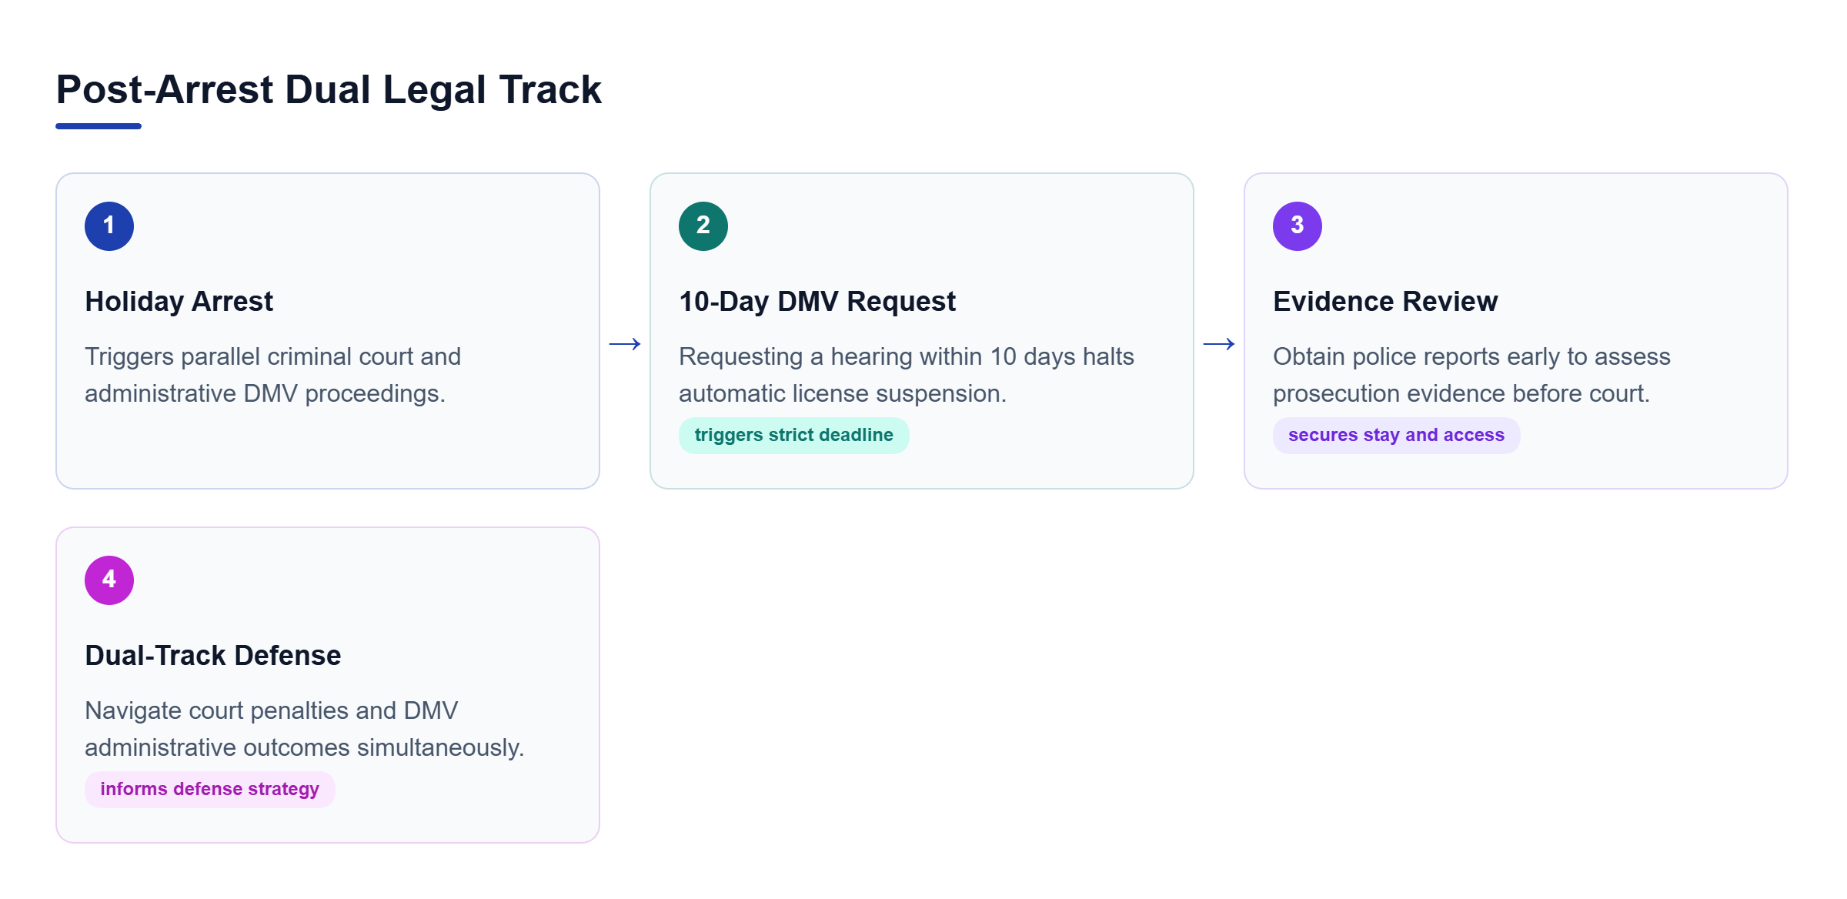The image size is (1847, 899).
Task: Click text 'Triggers parallel criminal court and'
Action: (272, 357)
